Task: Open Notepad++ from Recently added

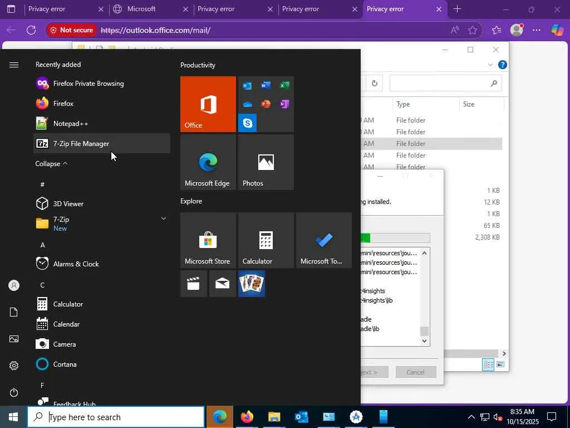Action: (x=102, y=123)
